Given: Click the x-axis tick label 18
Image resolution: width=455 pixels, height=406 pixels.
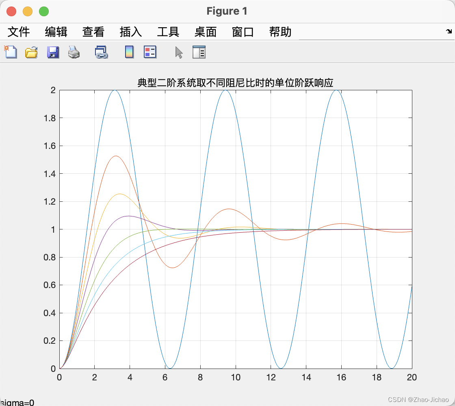Looking at the screenshot, I should [x=377, y=378].
